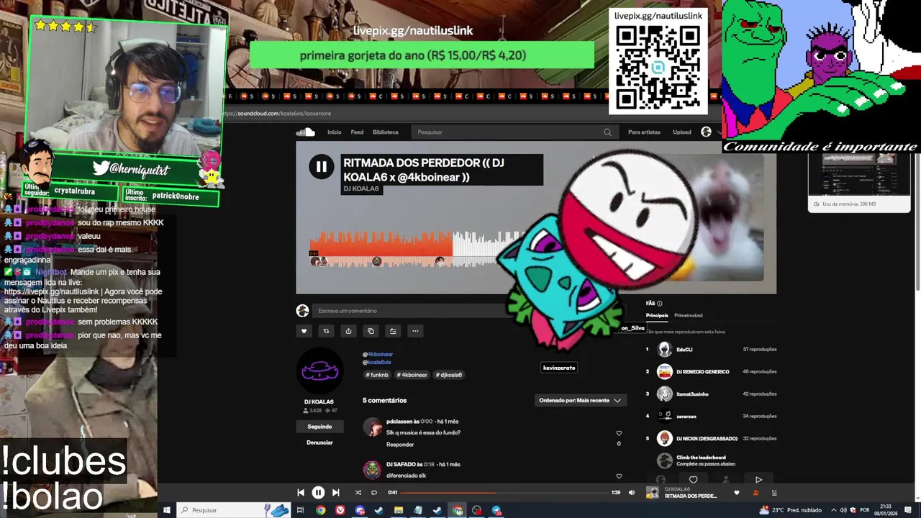Open the Para artistas link

pos(644,132)
